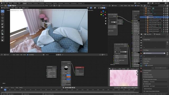Image resolution: width=169 pixels, height=95 pixels.
Task: Select the Move tool in the viewport toolbar
Action: 2,18
